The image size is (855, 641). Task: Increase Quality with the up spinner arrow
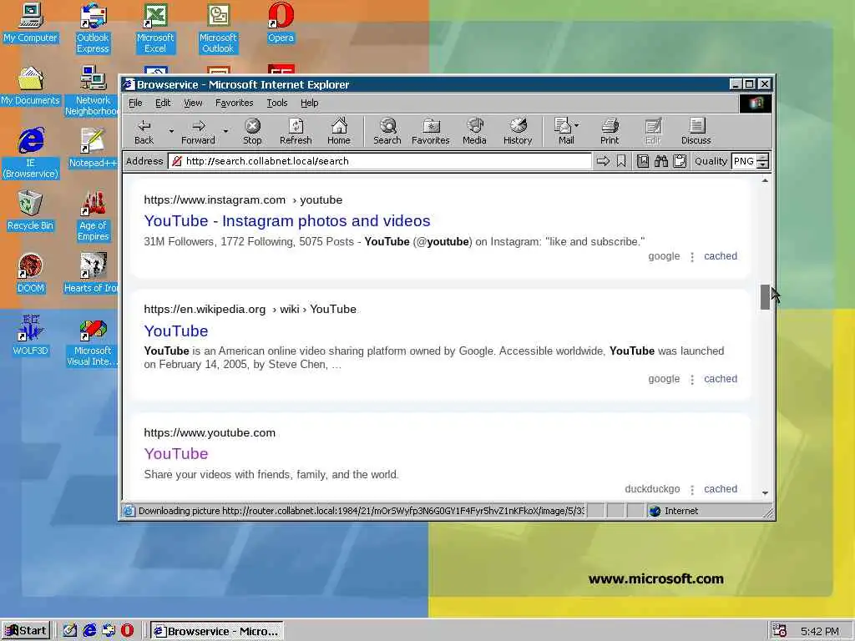pos(763,158)
